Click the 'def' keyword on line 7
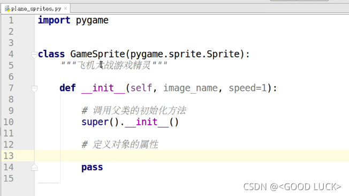The height and width of the screenshot is (196, 349). point(67,88)
